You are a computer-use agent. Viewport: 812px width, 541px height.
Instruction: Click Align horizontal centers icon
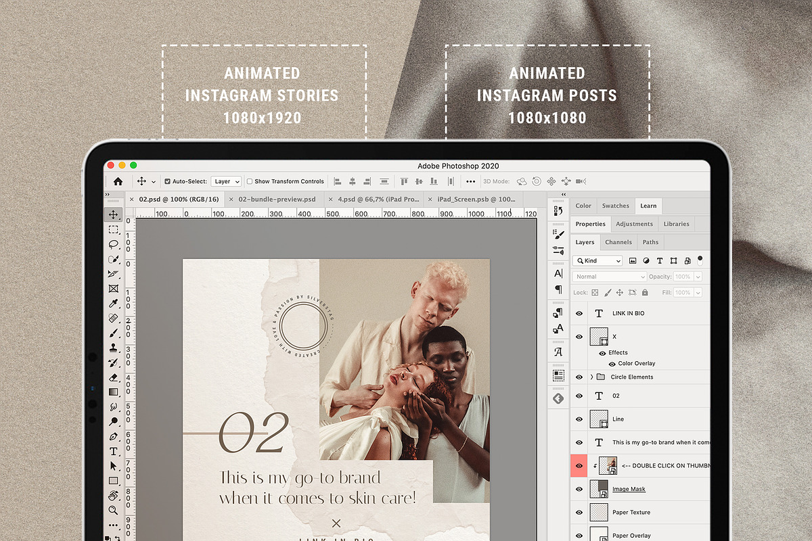(352, 181)
